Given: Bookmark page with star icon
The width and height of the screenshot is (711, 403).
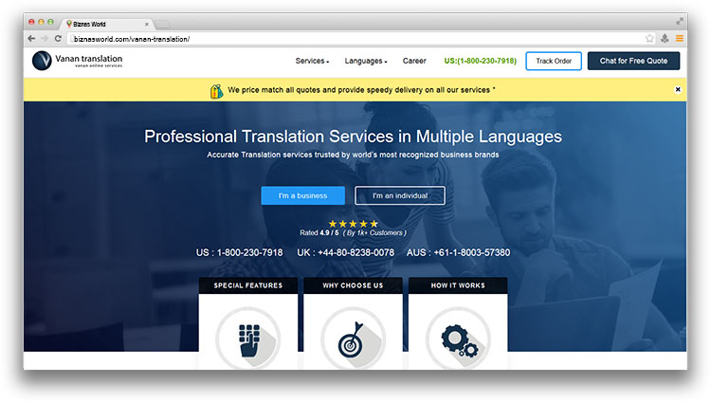Looking at the screenshot, I should (649, 39).
